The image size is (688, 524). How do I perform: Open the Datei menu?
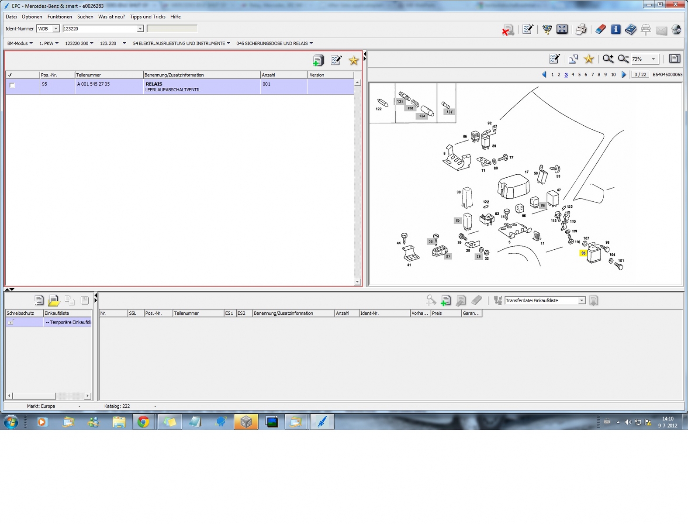coord(11,17)
